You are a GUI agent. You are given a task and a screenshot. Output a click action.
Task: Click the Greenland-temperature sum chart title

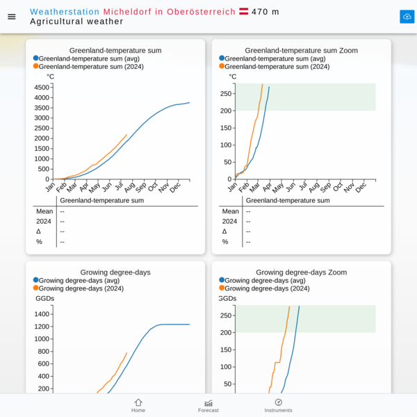115,50
